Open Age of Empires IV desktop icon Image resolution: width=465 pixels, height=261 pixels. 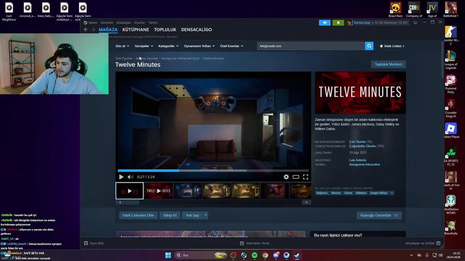(432, 10)
